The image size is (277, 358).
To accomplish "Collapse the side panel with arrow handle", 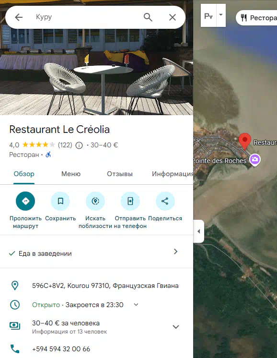I will pyautogui.click(x=198, y=231).
